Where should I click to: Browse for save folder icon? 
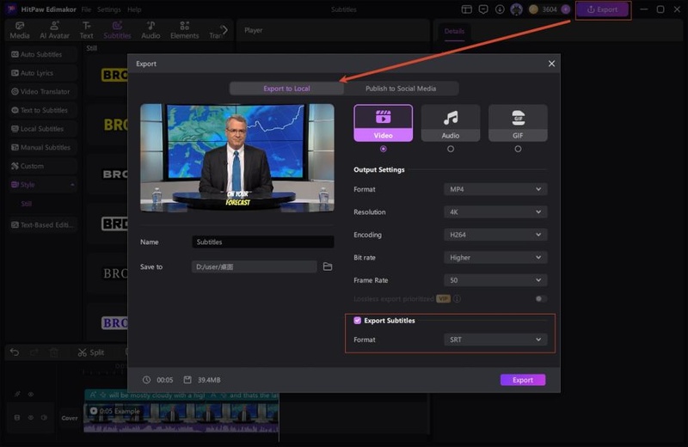pyautogui.click(x=328, y=266)
